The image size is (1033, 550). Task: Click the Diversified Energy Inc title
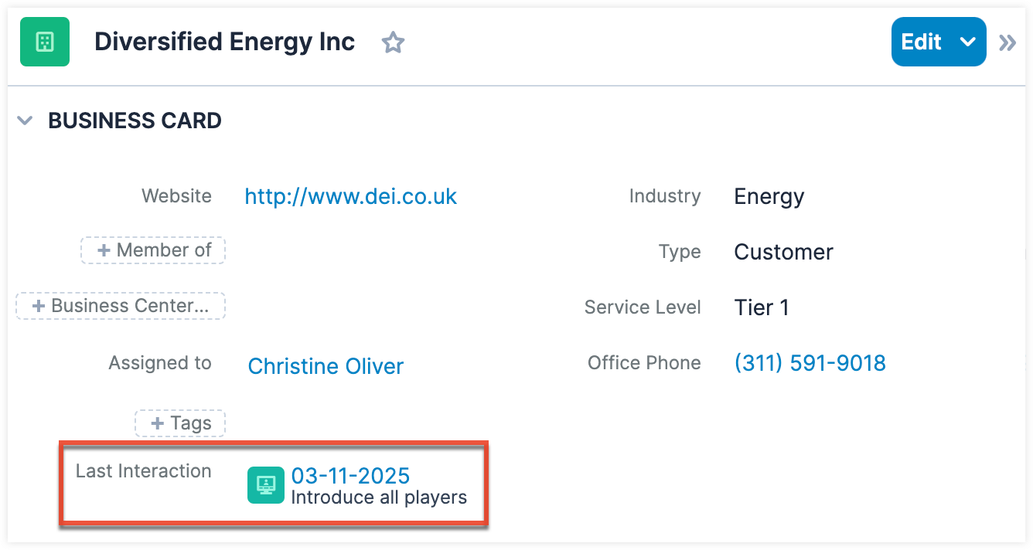224,42
